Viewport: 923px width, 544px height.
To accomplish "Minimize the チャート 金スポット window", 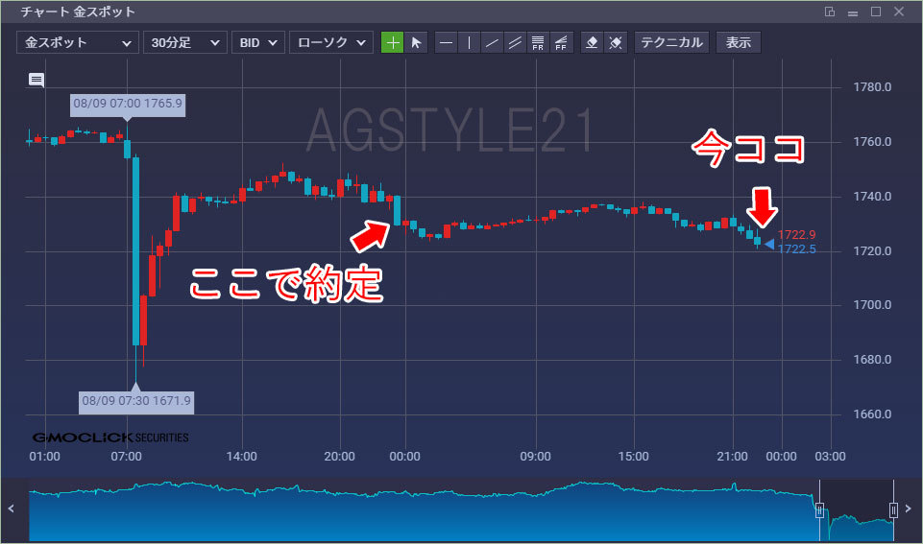I will (x=853, y=12).
